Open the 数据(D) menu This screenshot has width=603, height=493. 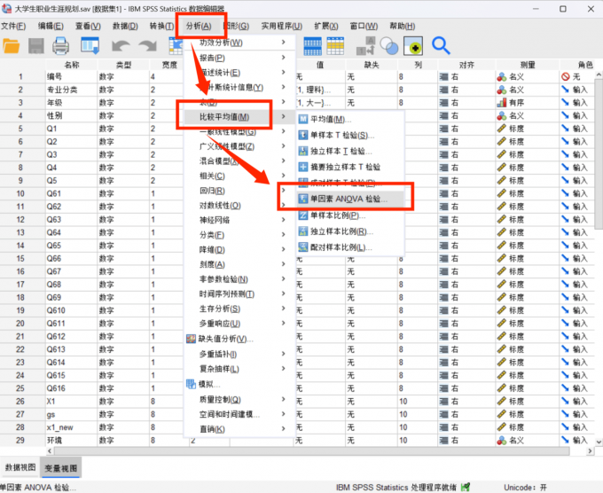point(125,26)
